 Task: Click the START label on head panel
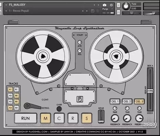(80, 35)
